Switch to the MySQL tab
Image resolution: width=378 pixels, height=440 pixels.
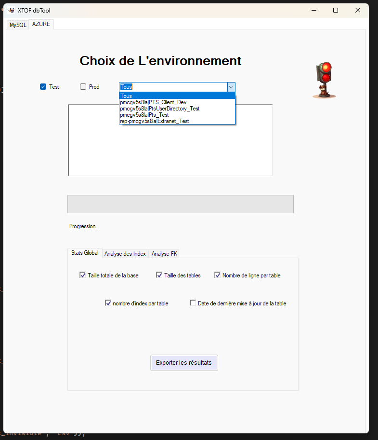[x=18, y=25]
